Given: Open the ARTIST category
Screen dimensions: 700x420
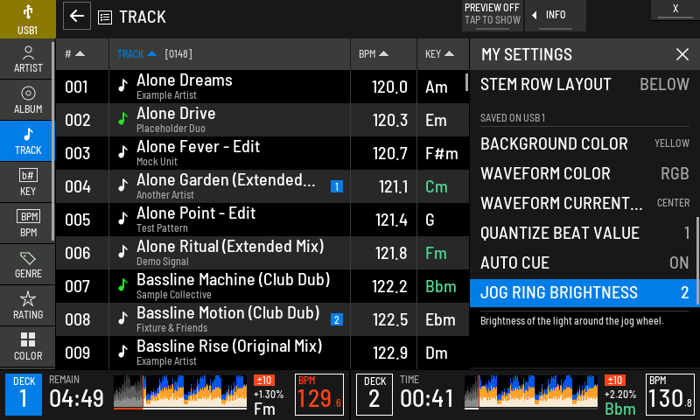Looking at the screenshot, I should (x=28, y=59).
